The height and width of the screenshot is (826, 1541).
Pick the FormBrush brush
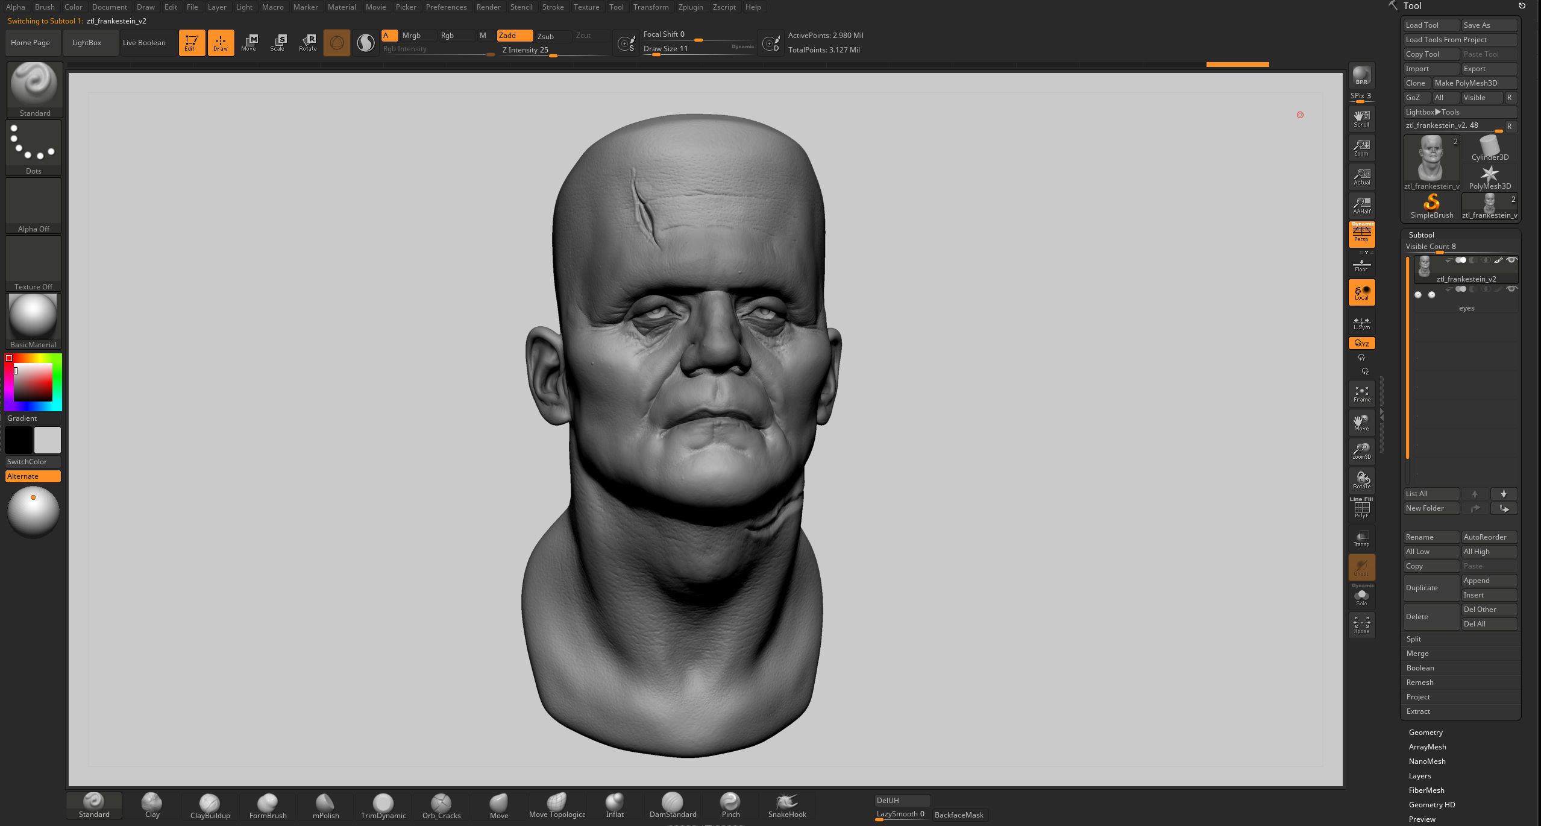(x=268, y=806)
